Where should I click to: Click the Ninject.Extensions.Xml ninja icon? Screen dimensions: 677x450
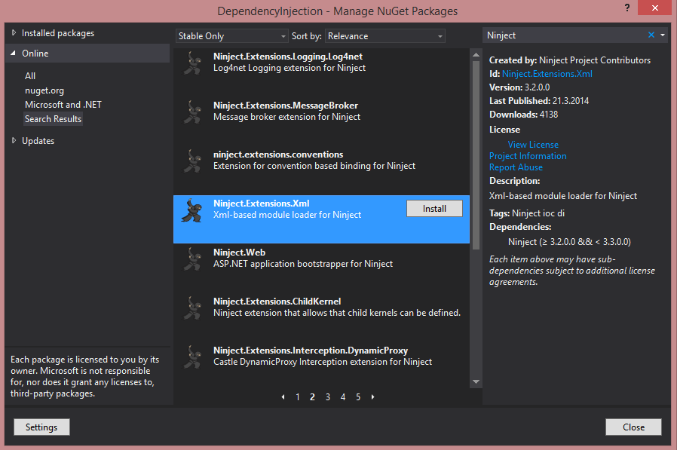click(192, 210)
